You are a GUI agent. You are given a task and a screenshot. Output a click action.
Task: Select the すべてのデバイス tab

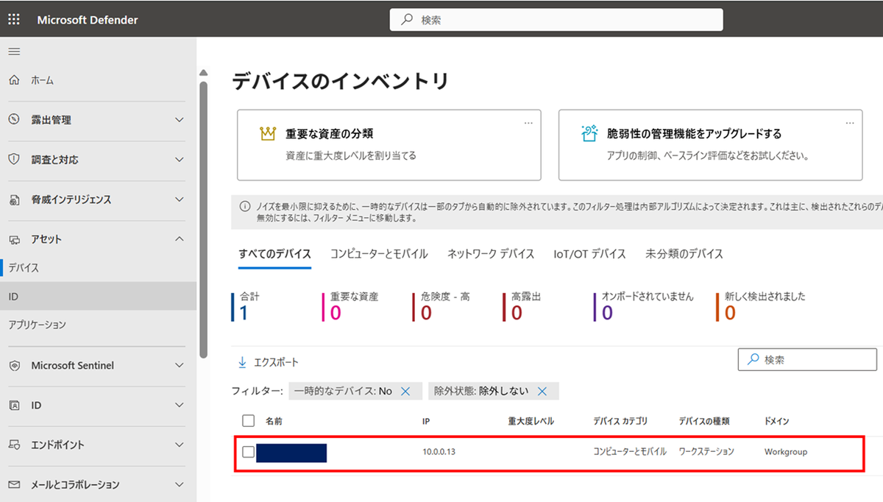click(275, 254)
